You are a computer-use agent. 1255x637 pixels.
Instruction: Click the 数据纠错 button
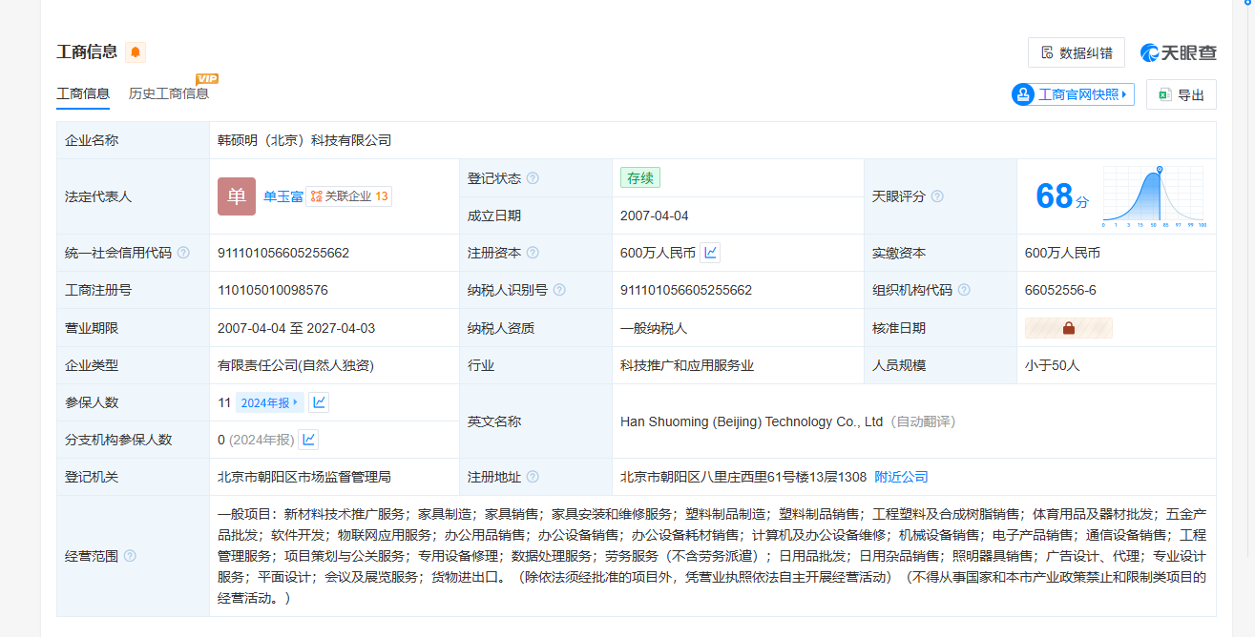pos(1076,52)
